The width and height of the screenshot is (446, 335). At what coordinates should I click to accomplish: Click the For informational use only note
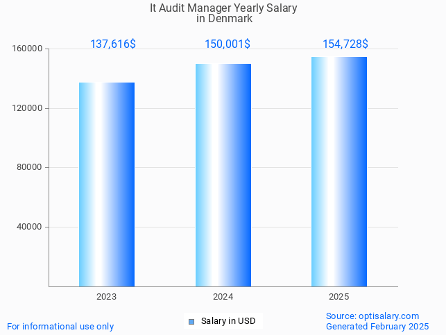pyautogui.click(x=60, y=326)
